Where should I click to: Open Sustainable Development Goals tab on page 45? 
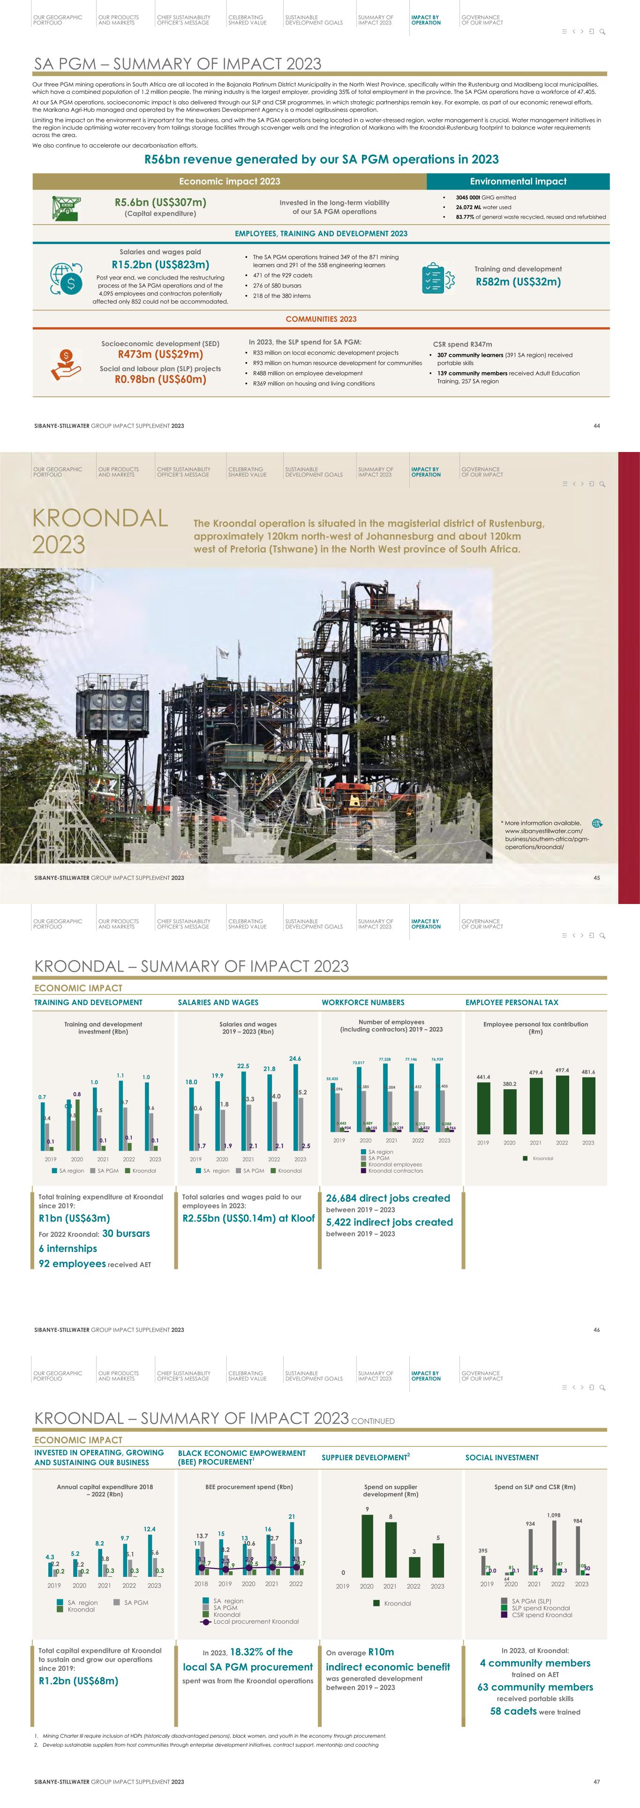(314, 472)
